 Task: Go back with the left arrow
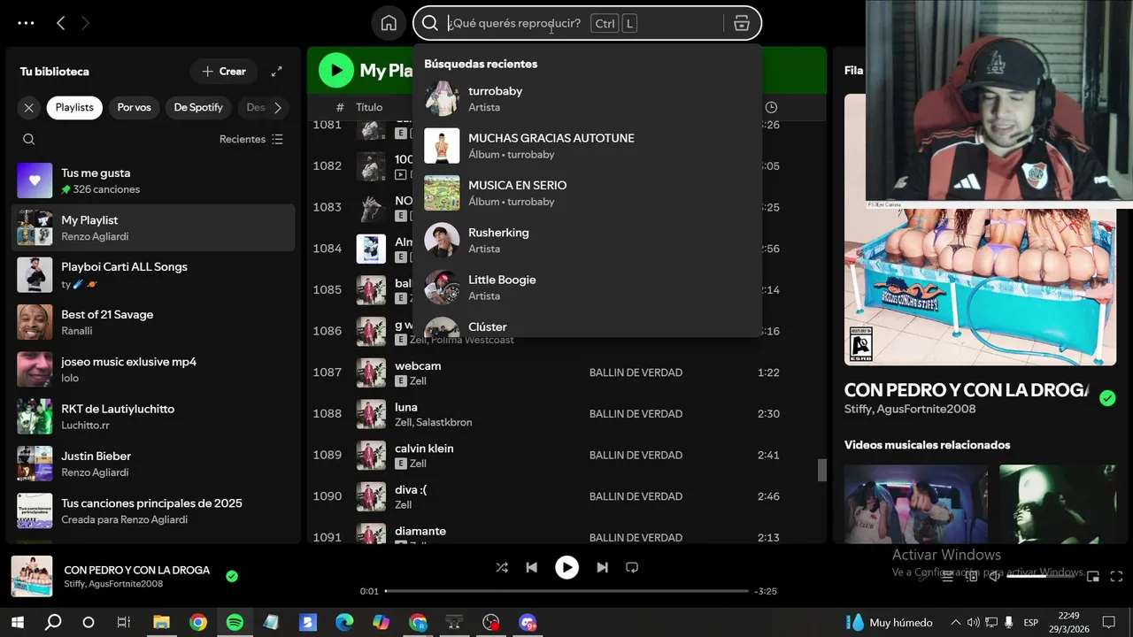point(60,23)
